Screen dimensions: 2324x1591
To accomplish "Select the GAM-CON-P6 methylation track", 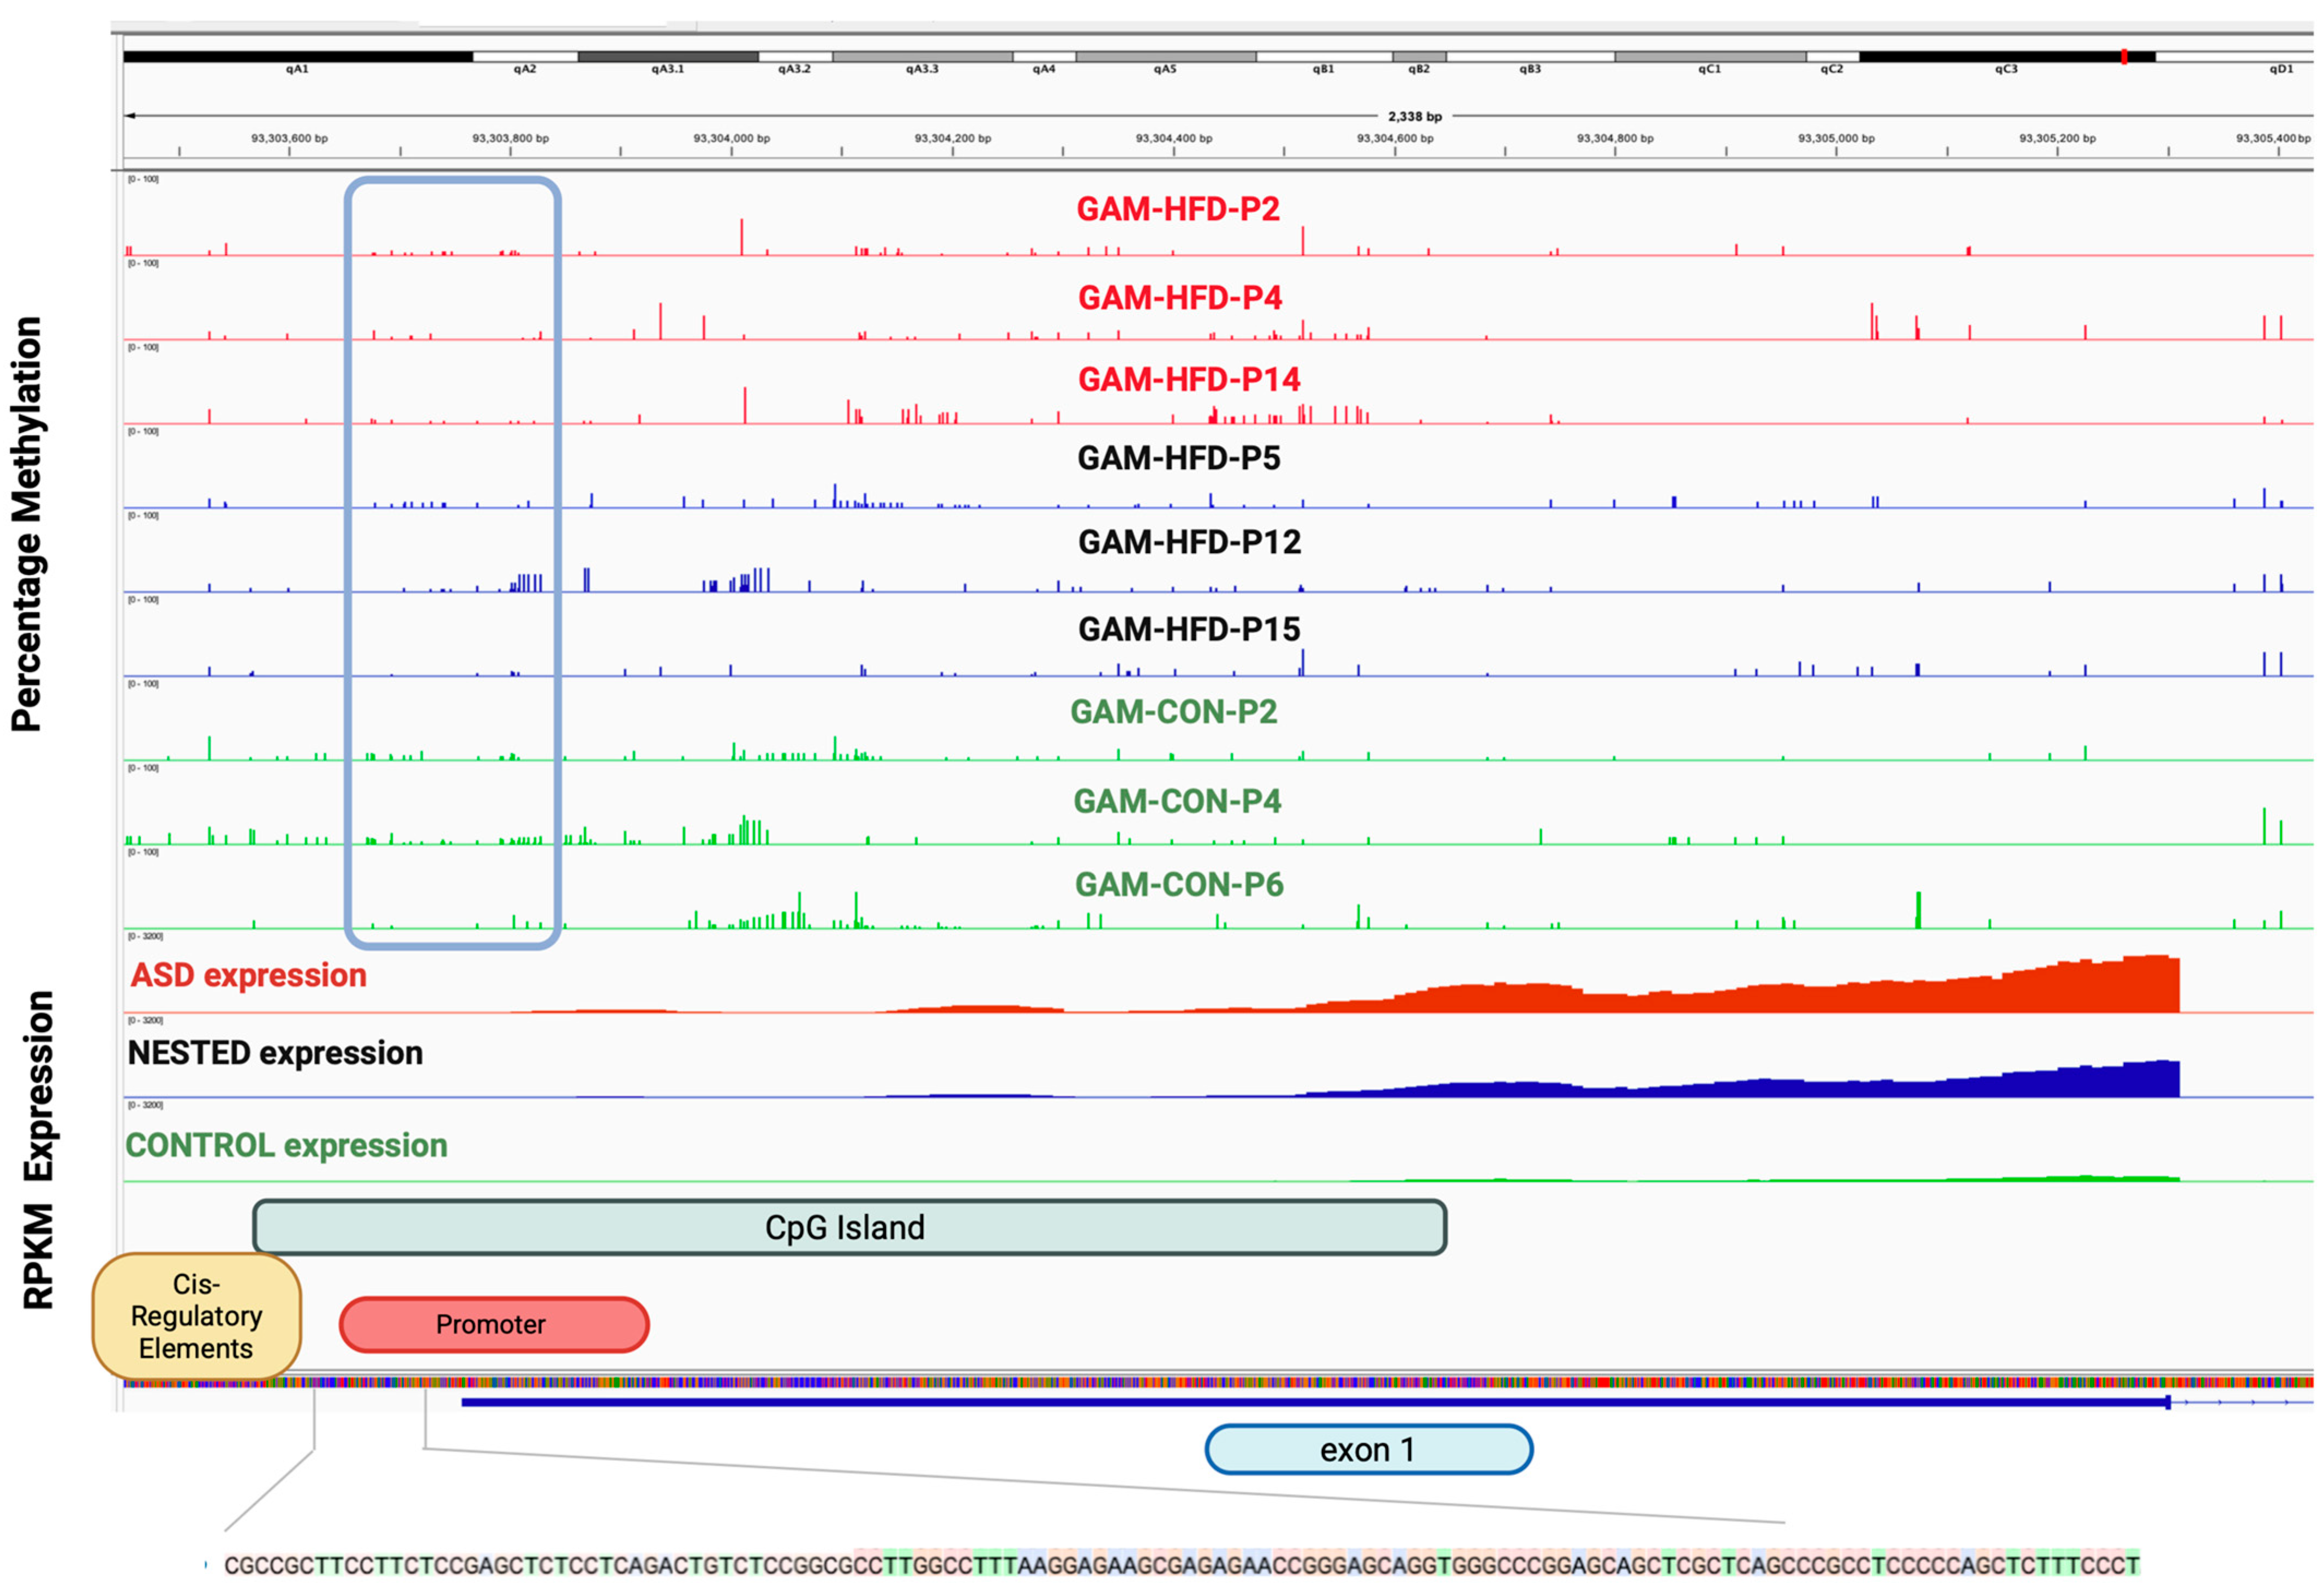I will [x=1180, y=884].
